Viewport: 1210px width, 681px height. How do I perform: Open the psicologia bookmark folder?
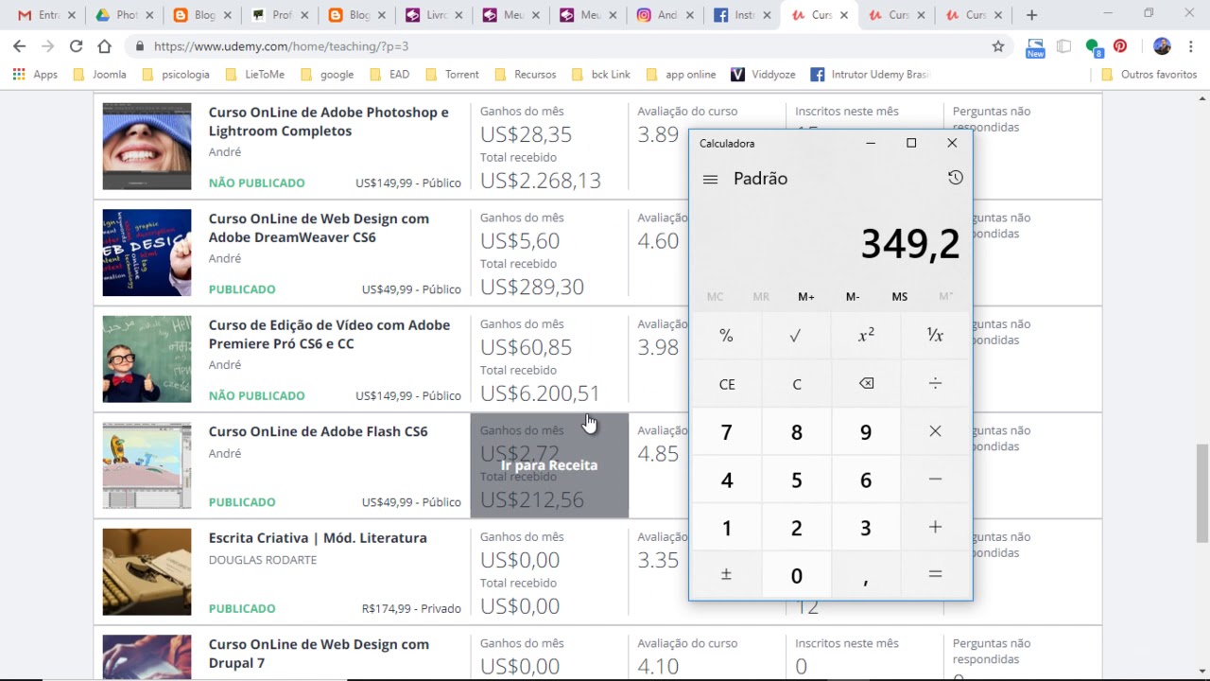175,75
